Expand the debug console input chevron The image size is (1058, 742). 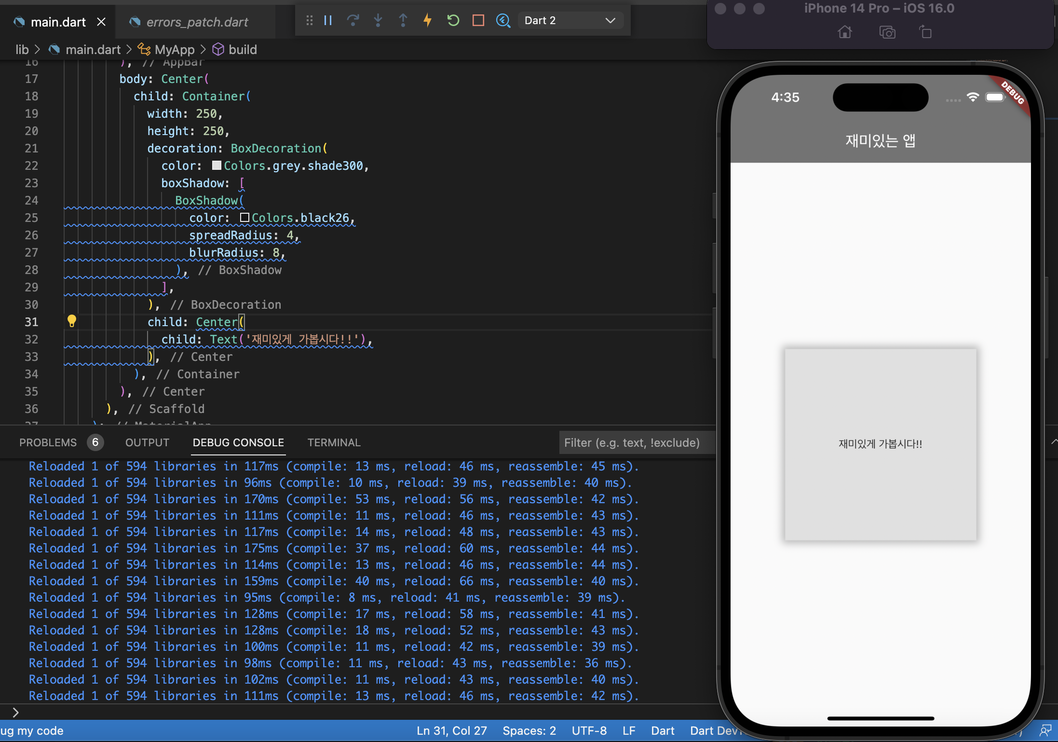coord(15,712)
